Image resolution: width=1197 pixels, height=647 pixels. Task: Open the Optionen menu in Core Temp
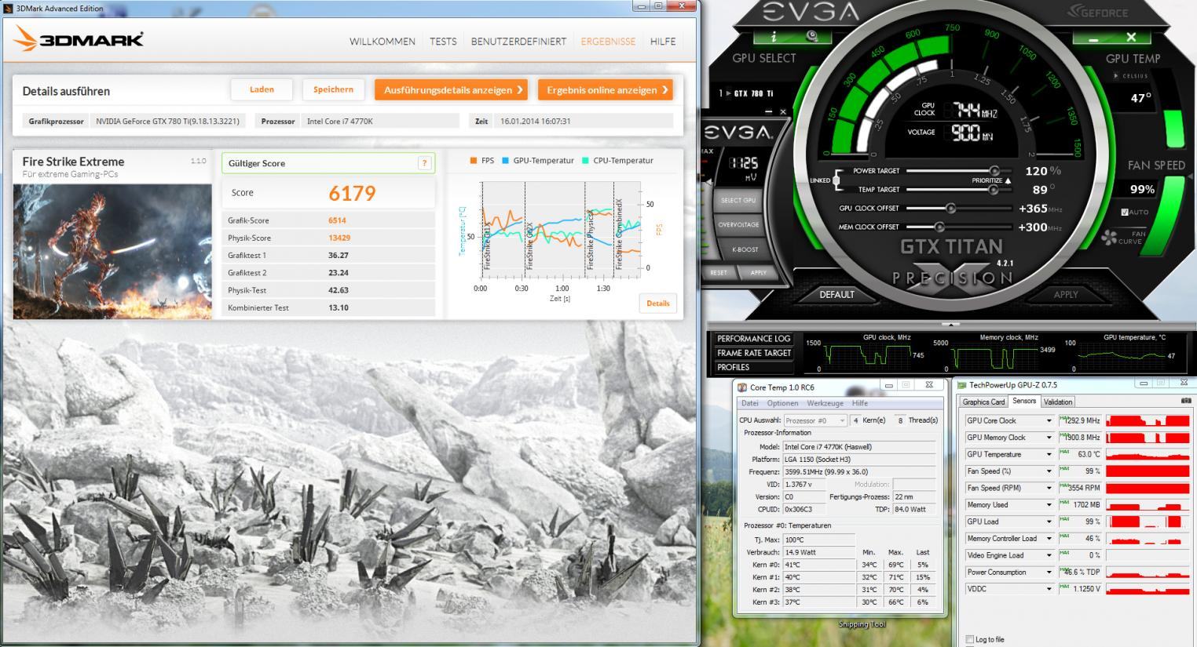pos(782,403)
